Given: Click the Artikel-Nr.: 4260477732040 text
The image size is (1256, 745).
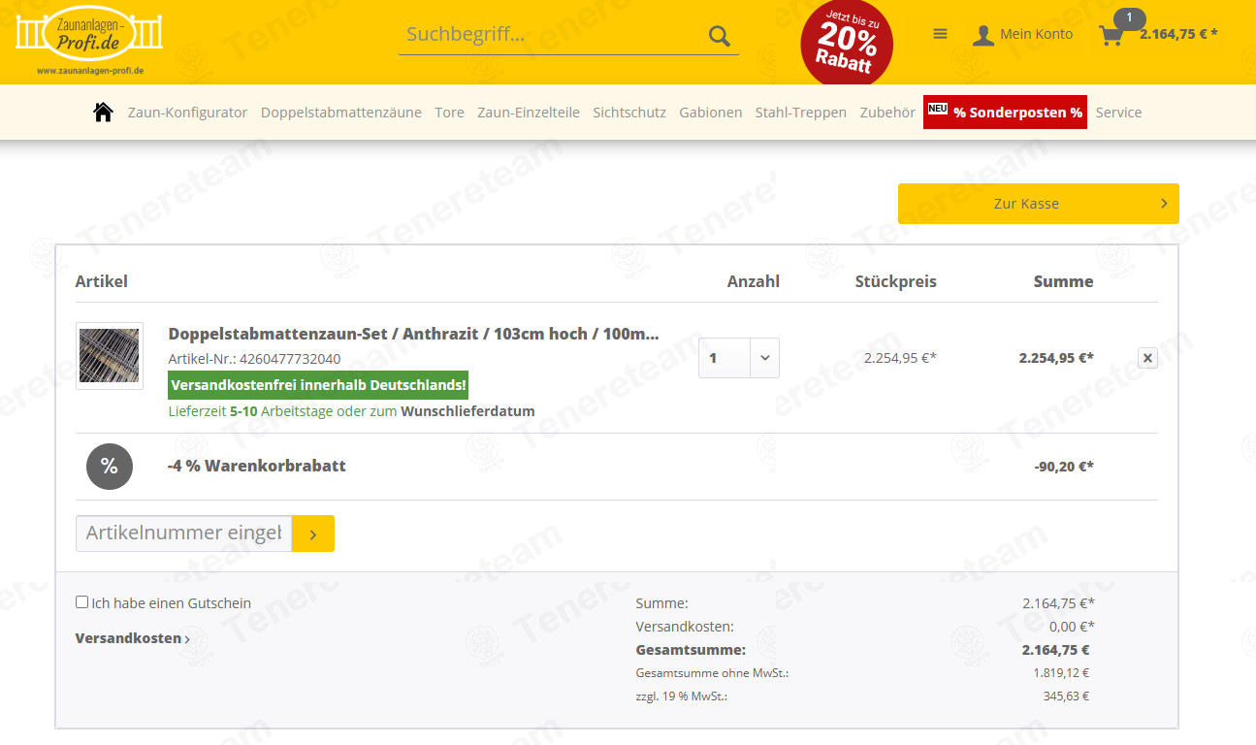Looking at the screenshot, I should pos(254,359).
